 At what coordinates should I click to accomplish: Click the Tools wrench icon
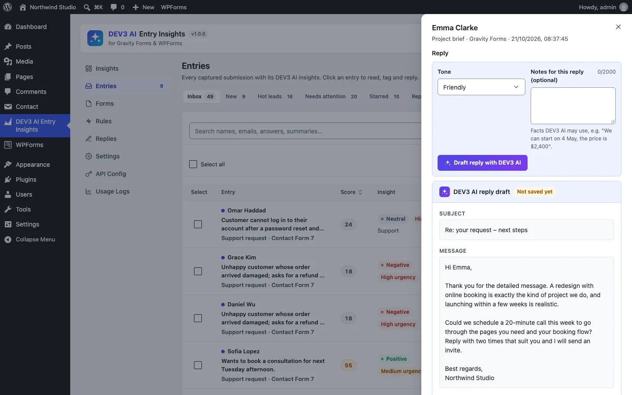tap(8, 209)
